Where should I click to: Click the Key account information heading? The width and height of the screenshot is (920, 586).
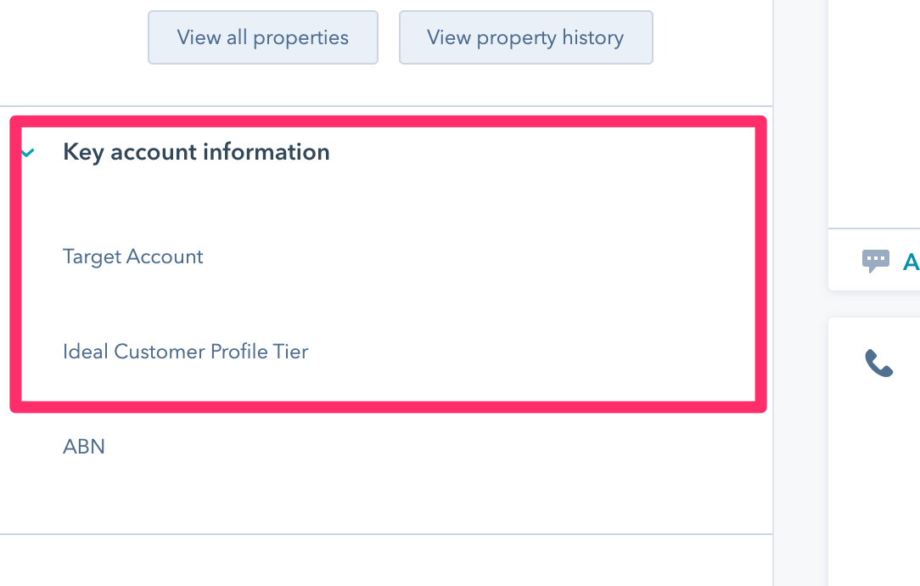pyautogui.click(x=196, y=153)
